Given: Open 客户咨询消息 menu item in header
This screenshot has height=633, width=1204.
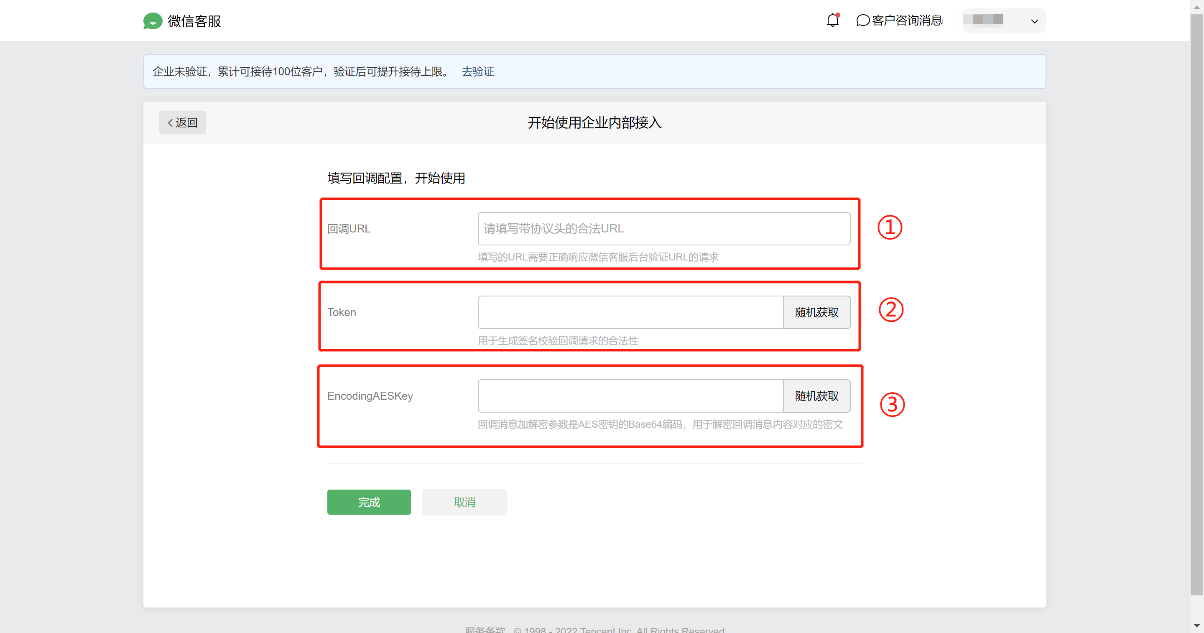Looking at the screenshot, I should [907, 20].
